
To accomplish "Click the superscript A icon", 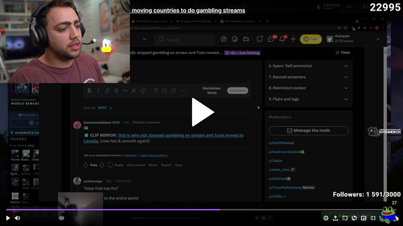I will click(x=134, y=90).
